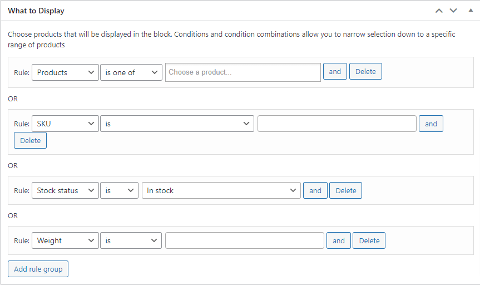Open the Stock status rule dropdown
The width and height of the screenshot is (480, 285).
(65, 190)
